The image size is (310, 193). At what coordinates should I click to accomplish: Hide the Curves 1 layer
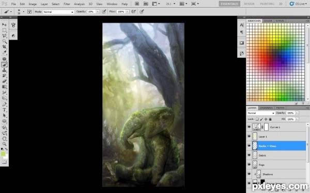click(x=249, y=127)
